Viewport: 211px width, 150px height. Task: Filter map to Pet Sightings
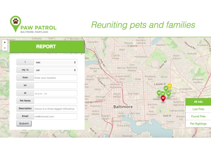coord(198,124)
